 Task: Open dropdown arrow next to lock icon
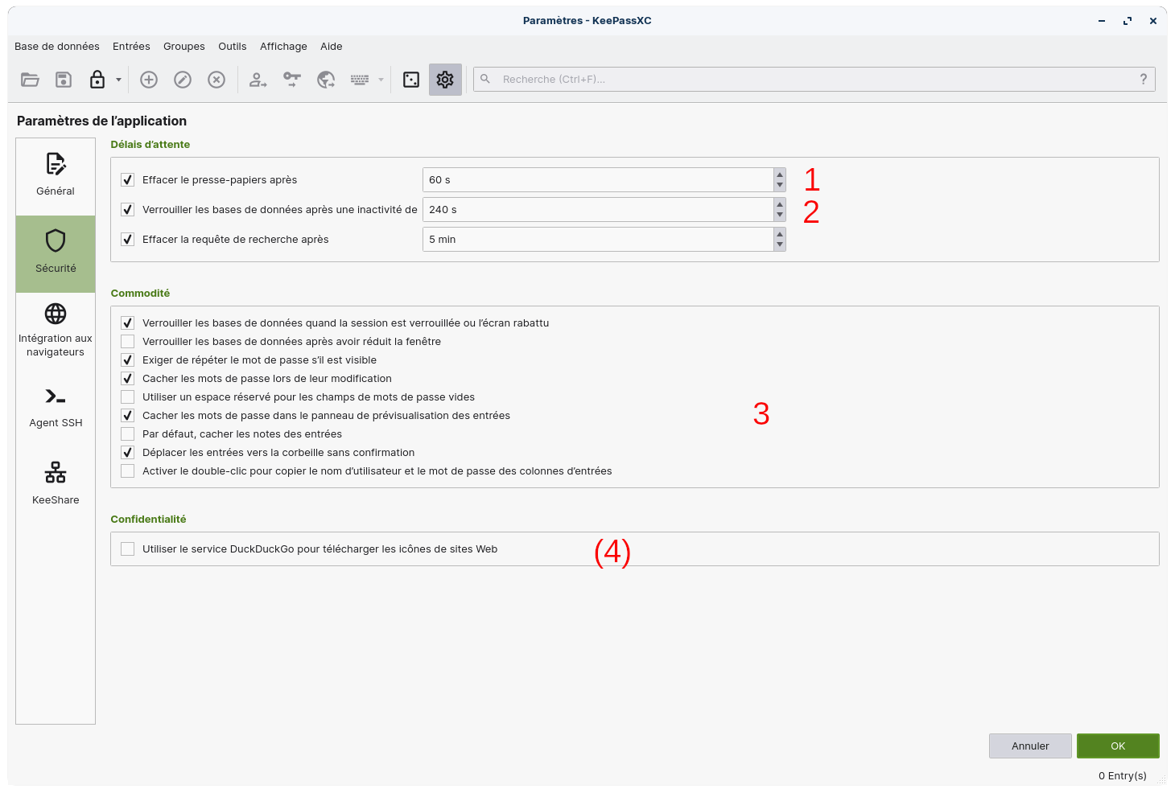tap(118, 80)
